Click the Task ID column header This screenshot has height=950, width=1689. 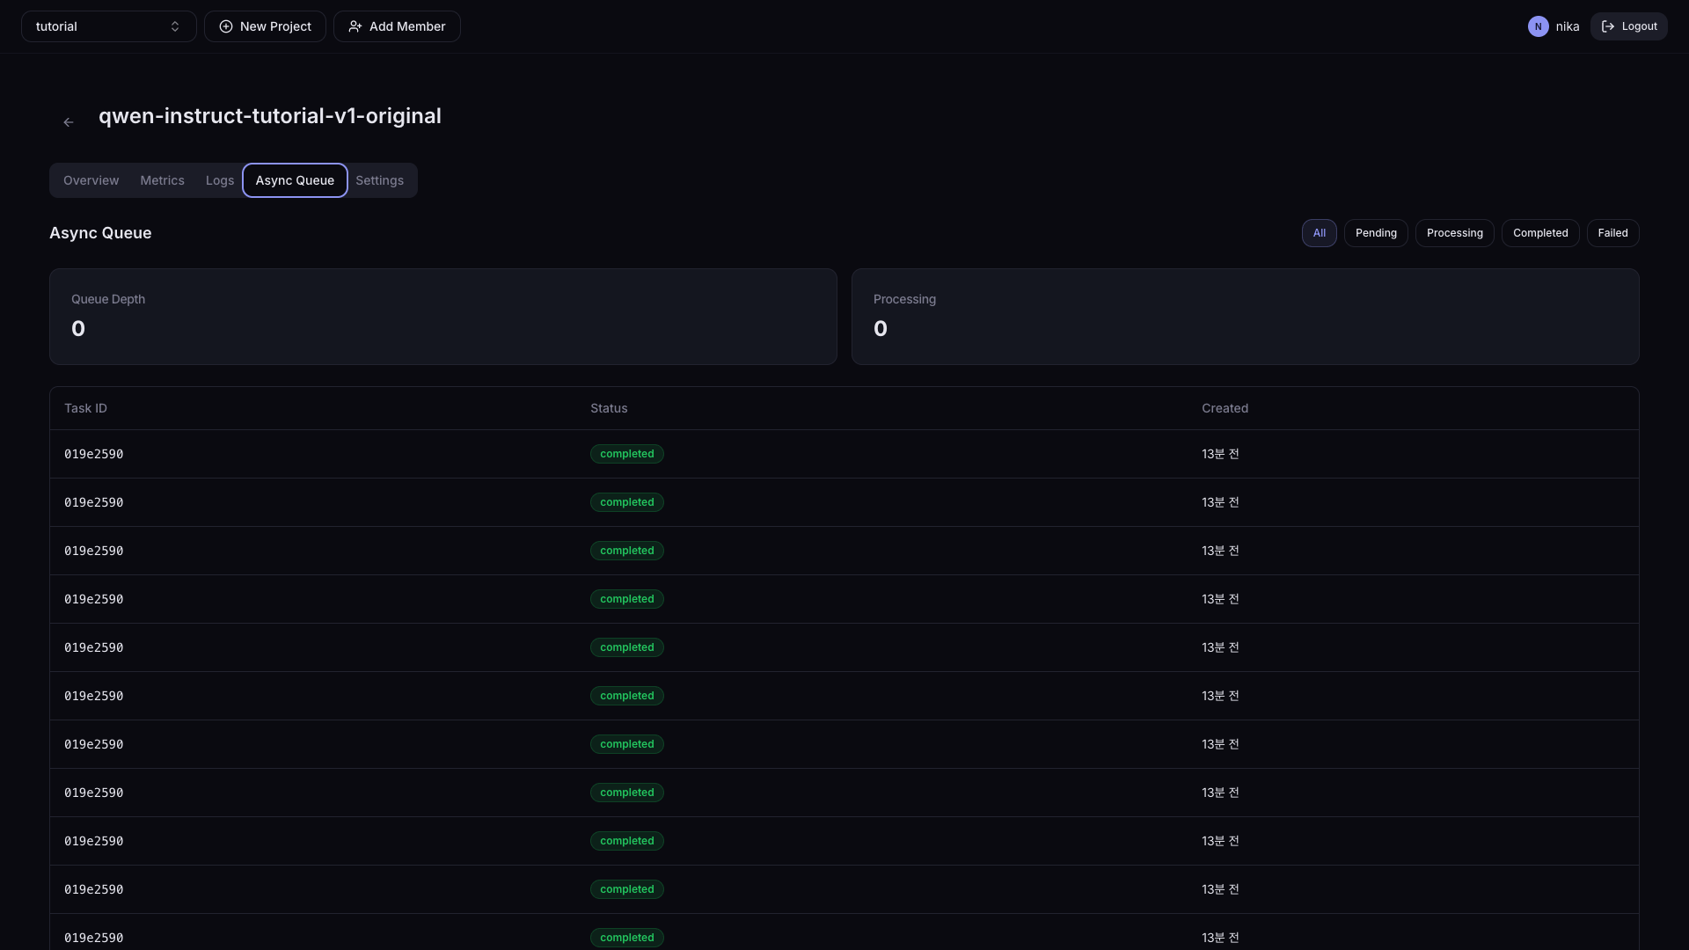coord(85,408)
